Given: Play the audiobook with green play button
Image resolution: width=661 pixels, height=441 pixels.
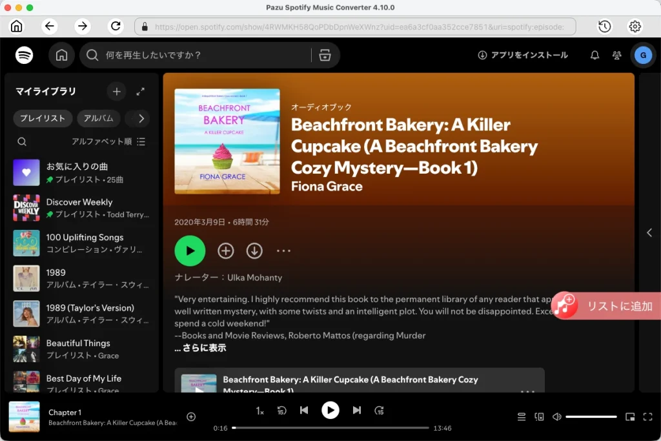Looking at the screenshot, I should coord(190,251).
